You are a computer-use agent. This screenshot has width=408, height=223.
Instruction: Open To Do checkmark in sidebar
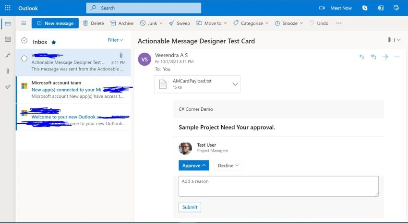8,87
